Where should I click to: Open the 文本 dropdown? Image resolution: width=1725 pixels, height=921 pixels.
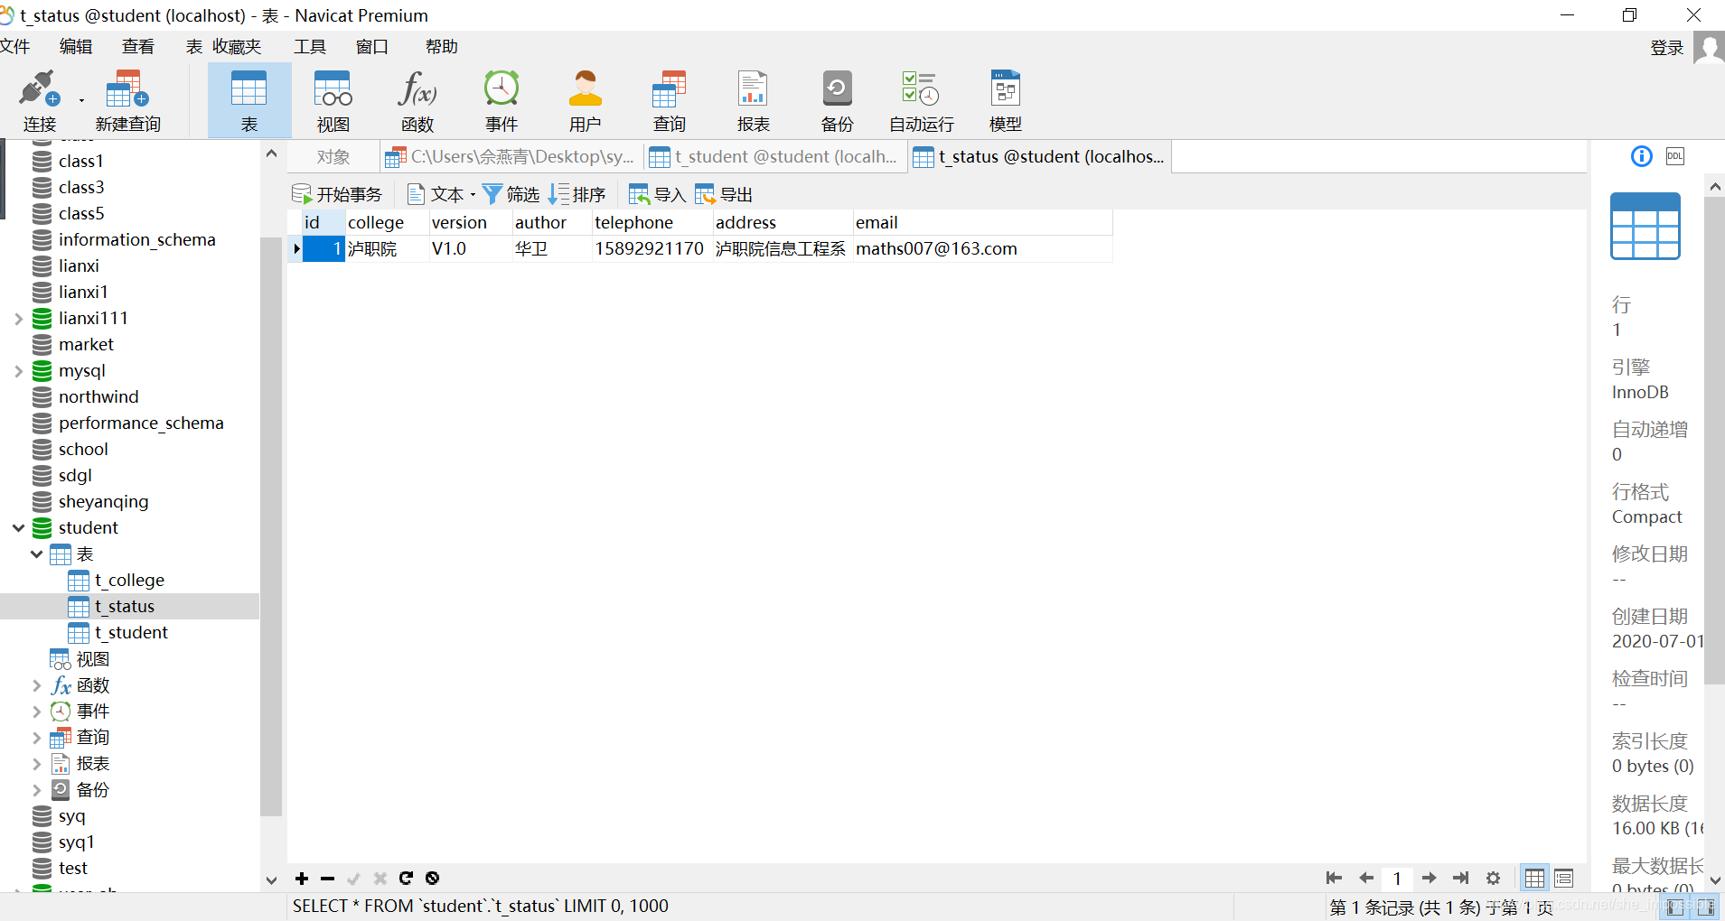[x=441, y=194]
